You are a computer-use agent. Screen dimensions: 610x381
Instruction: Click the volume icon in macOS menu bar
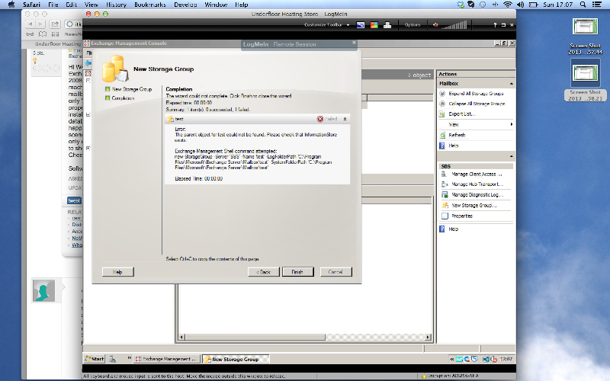point(520,5)
